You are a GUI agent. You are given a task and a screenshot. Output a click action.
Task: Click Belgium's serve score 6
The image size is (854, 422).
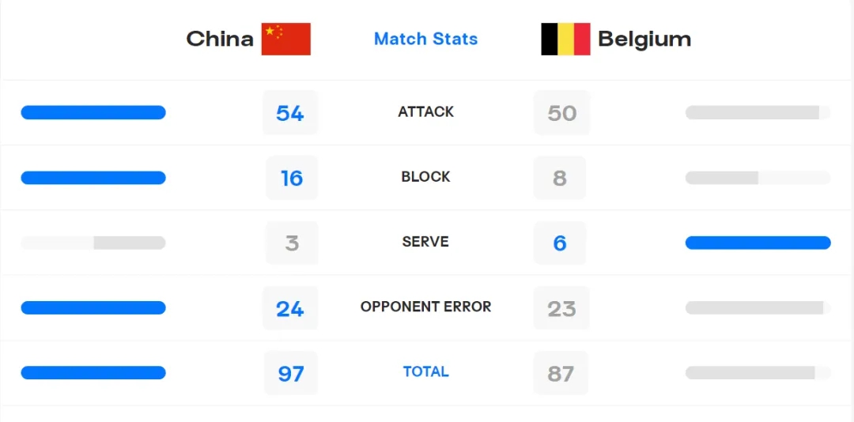point(560,243)
